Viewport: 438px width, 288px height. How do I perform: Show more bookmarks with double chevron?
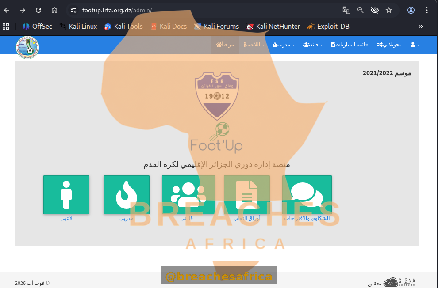point(421,27)
